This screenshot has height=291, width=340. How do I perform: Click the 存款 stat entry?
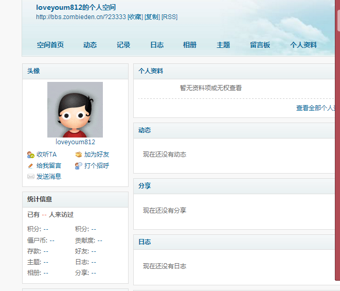[38, 251]
